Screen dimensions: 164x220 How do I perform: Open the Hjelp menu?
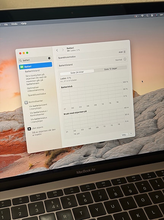click(x=24, y=23)
